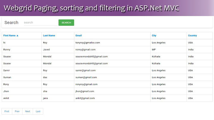
Task: Jump to the Last page
Action: tap(38, 111)
